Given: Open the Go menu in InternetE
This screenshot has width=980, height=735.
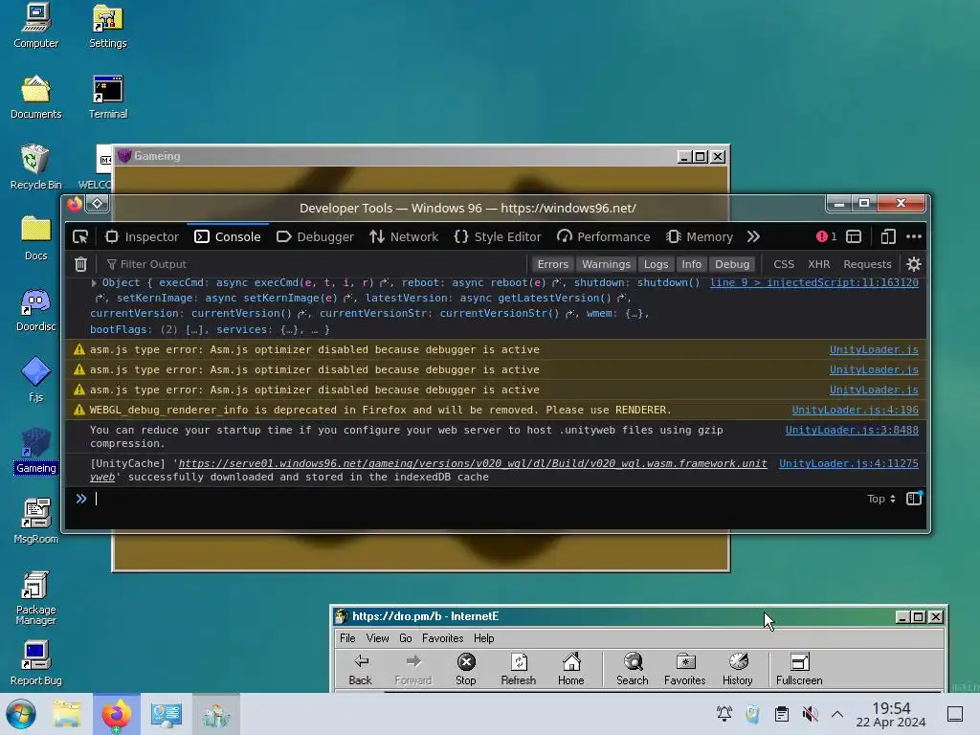Looking at the screenshot, I should click(406, 638).
